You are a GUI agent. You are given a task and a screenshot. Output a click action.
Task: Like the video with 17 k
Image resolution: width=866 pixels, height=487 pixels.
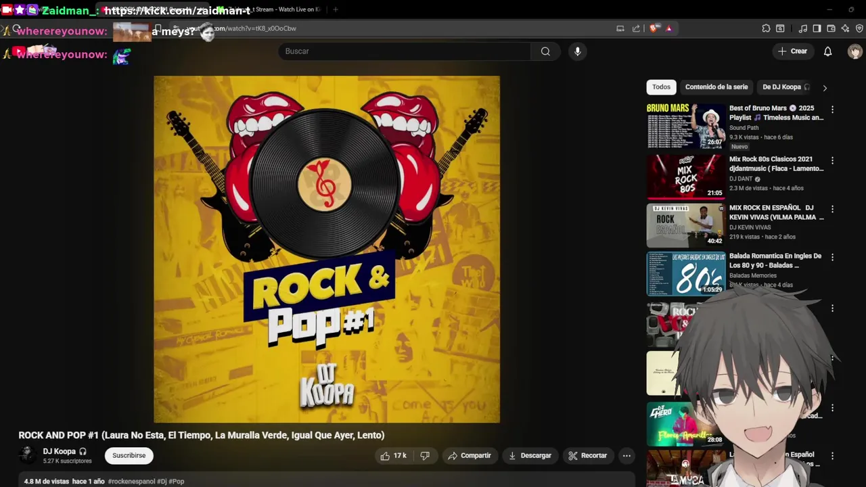(393, 456)
